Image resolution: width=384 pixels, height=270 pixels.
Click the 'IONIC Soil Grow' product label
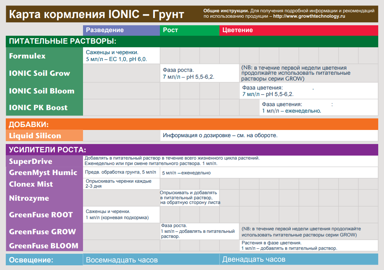(x=39, y=73)
